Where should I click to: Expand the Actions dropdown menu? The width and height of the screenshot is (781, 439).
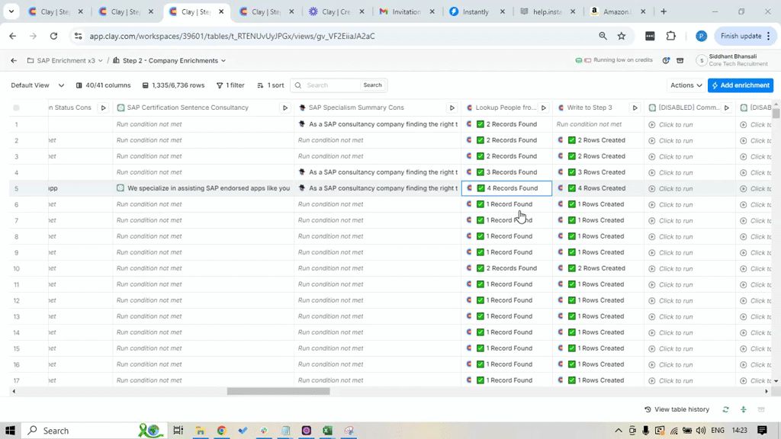(686, 85)
